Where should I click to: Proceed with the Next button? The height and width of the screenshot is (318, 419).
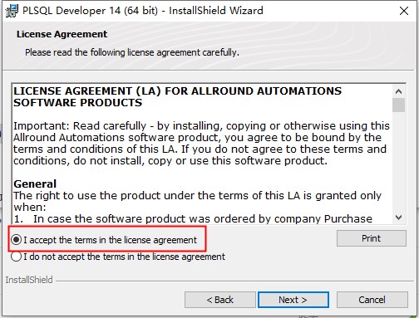pos(293,300)
